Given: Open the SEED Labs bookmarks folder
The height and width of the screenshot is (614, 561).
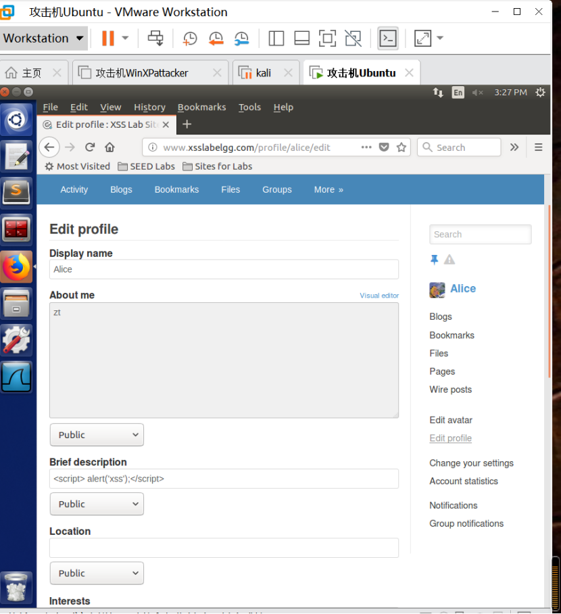Looking at the screenshot, I should [147, 166].
